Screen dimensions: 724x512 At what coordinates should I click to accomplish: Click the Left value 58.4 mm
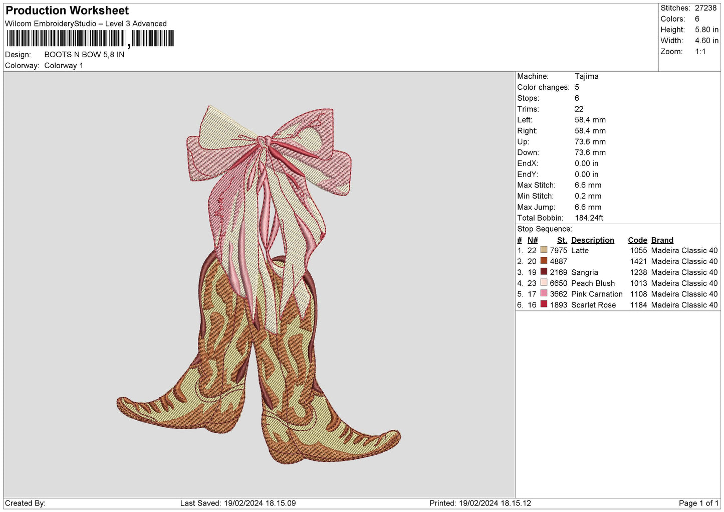click(590, 120)
